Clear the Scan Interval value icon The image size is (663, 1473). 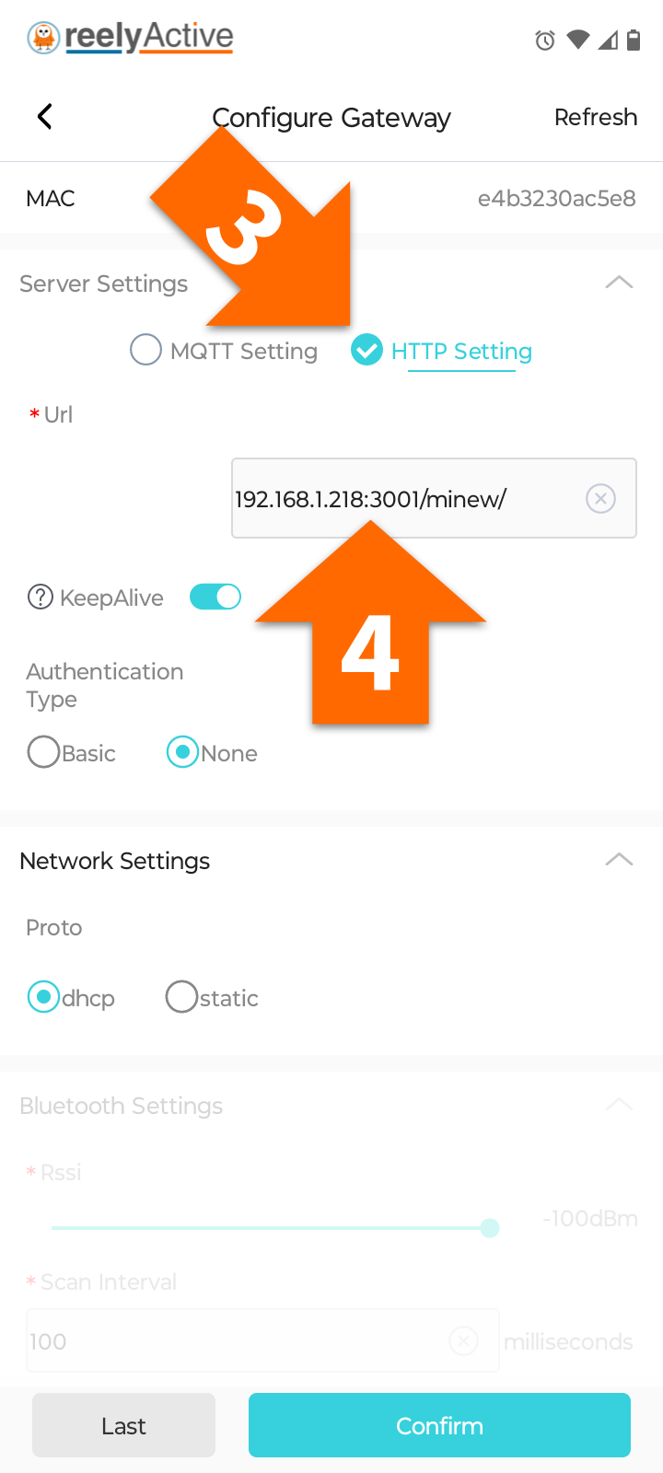point(463,1340)
